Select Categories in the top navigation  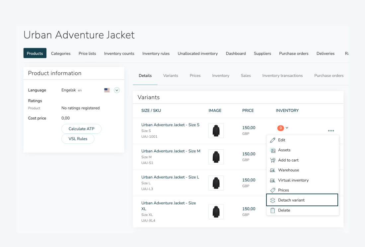[x=61, y=53]
